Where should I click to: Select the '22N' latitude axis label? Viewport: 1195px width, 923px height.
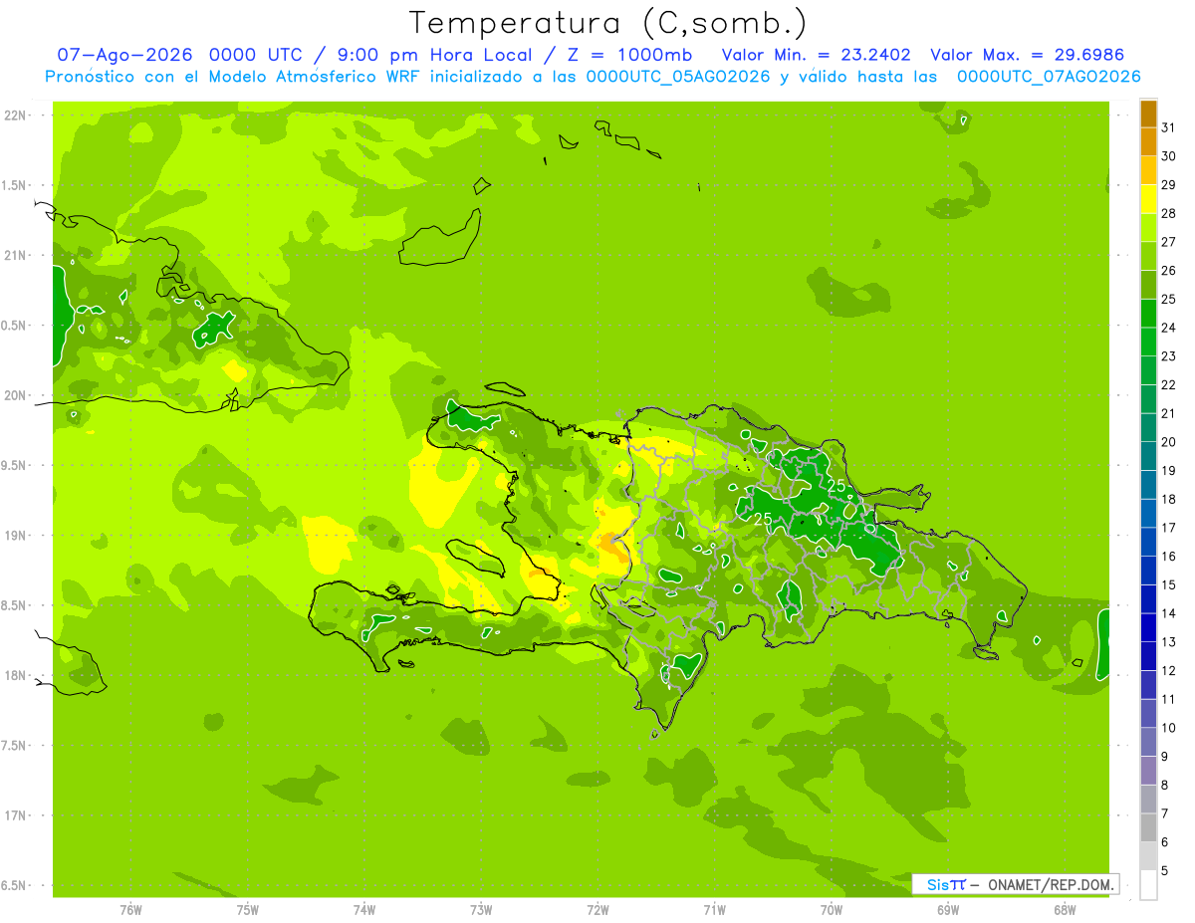[x=14, y=115]
